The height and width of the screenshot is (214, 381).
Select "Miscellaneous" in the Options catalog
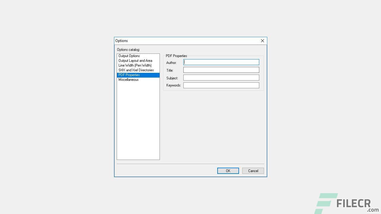point(128,80)
